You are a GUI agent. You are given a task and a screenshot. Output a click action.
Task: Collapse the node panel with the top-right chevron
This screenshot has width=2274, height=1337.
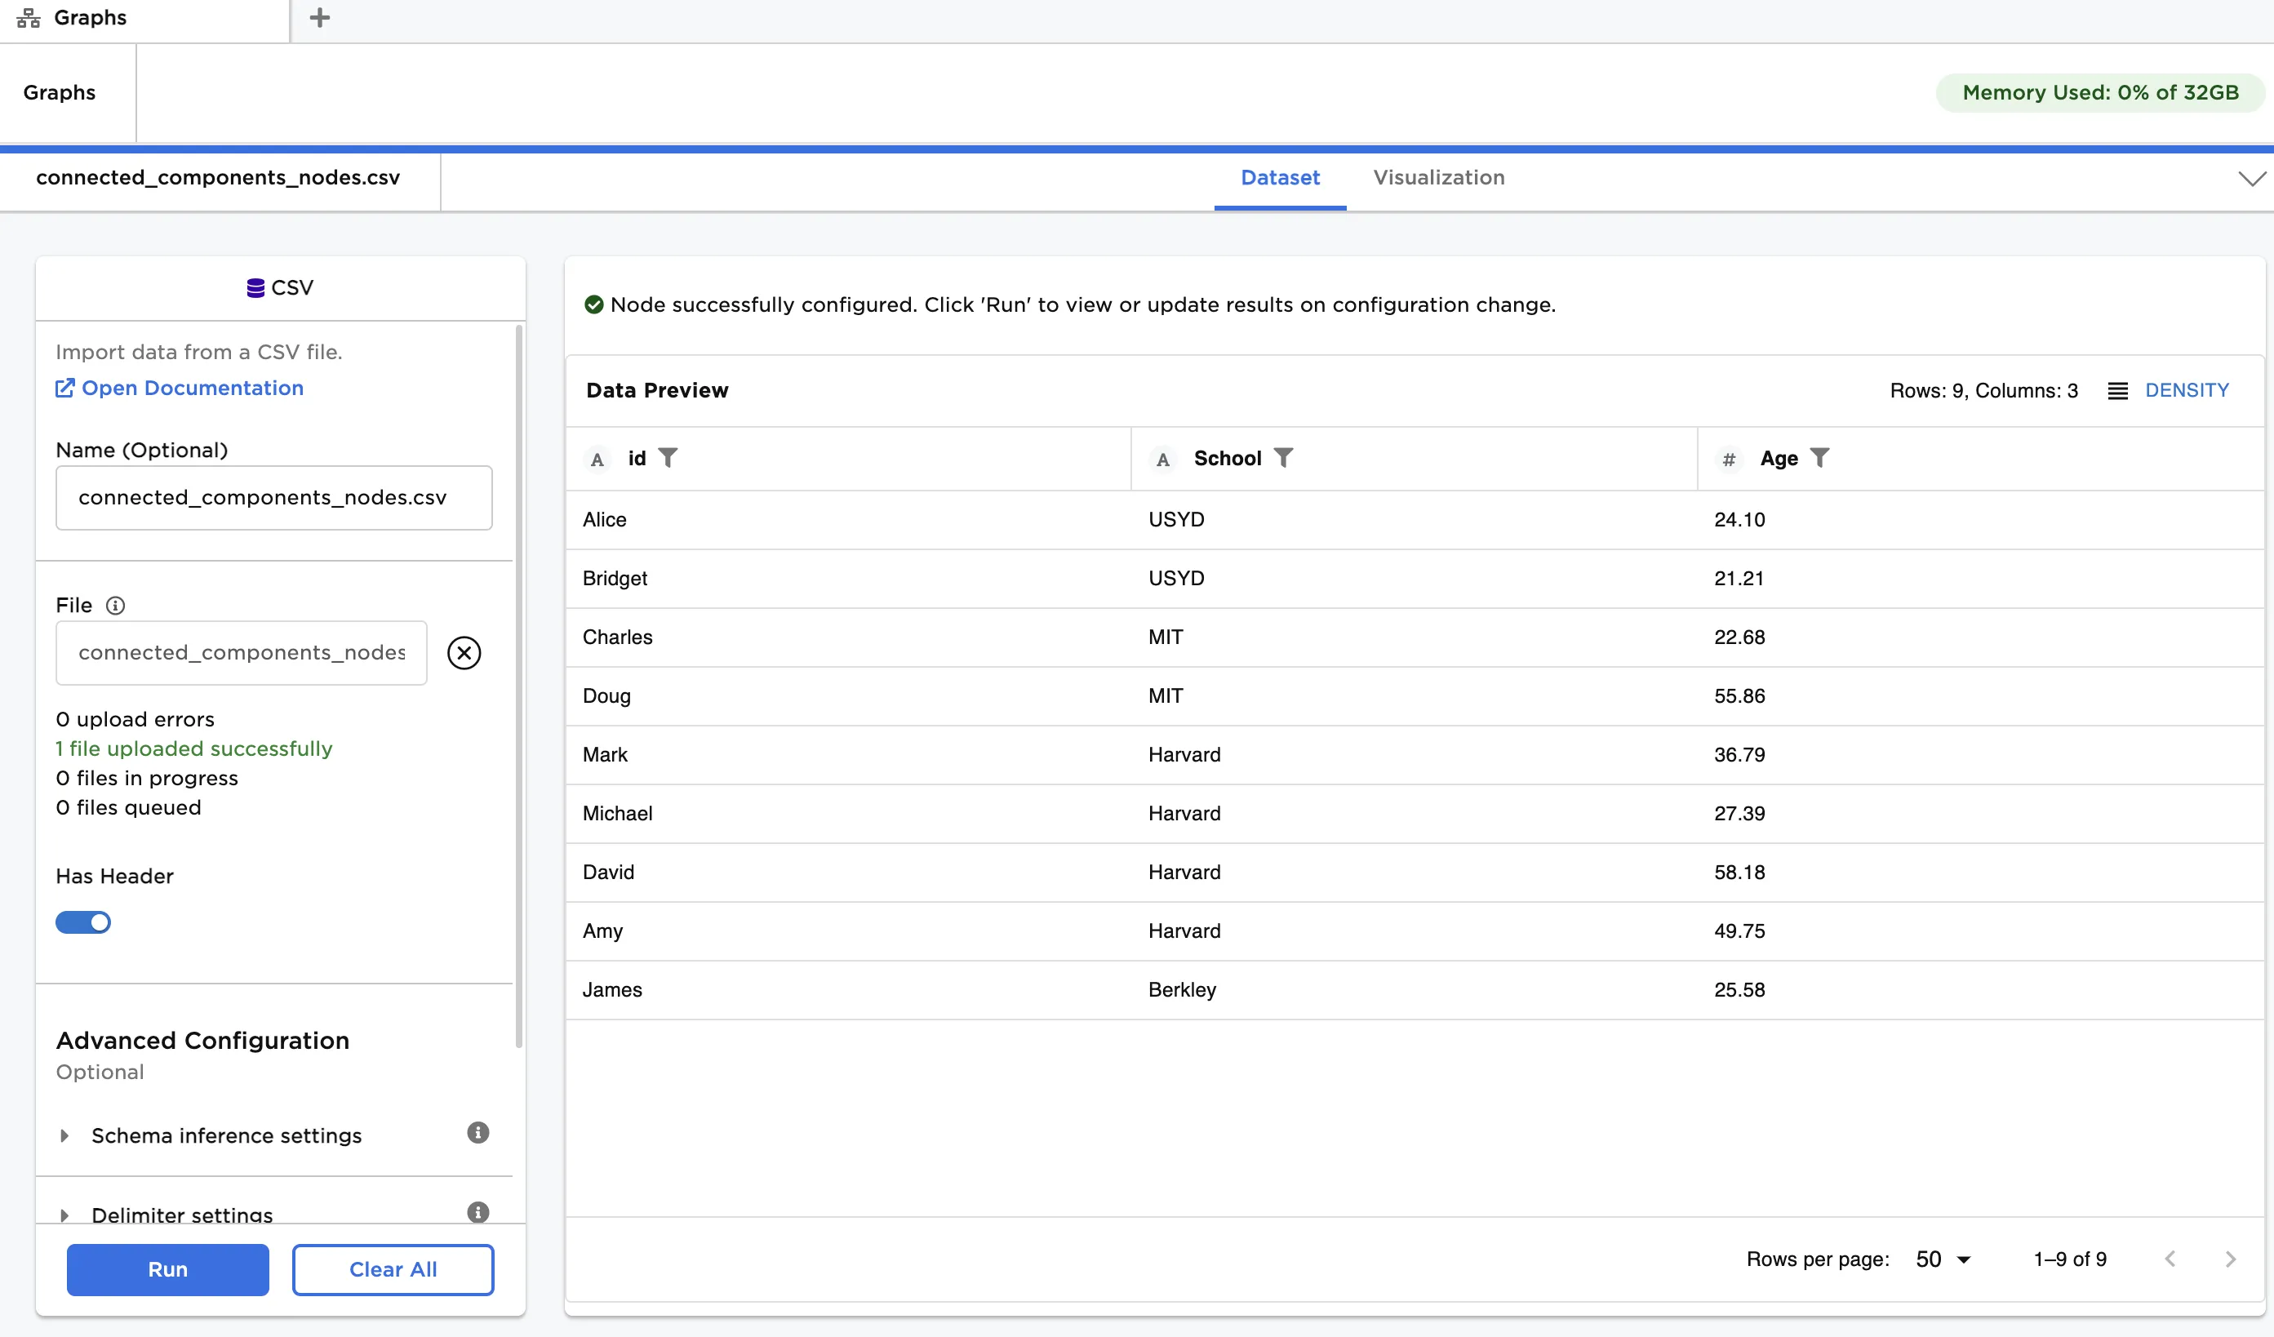(x=2250, y=178)
